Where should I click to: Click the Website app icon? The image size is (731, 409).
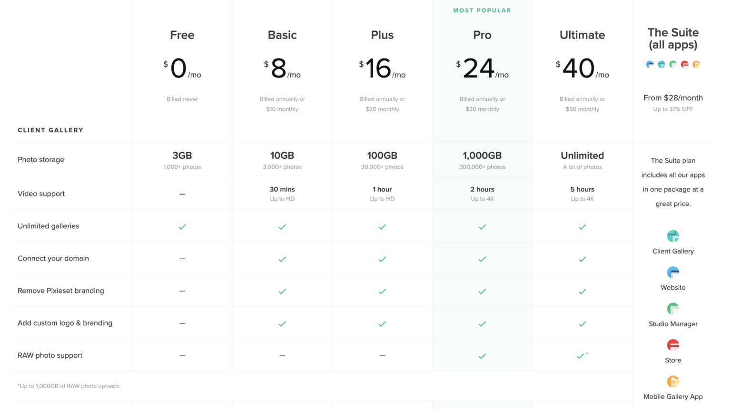click(673, 272)
